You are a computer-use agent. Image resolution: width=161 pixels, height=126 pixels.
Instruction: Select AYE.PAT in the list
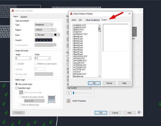(77, 72)
